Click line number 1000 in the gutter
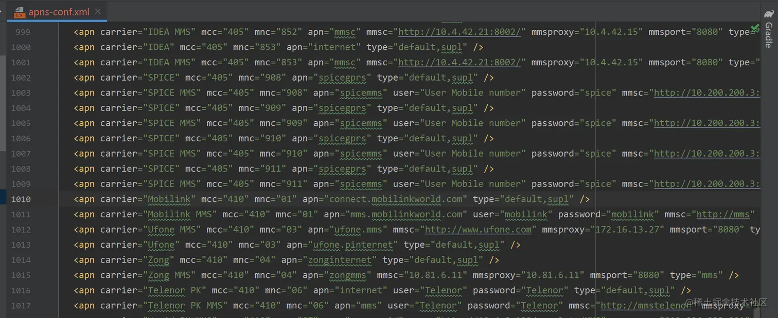Viewport: 778px width, 318px height. coord(21,47)
